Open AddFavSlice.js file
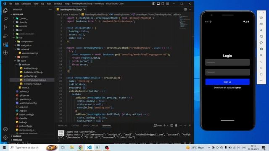The width and height of the screenshot is (269, 151). 31,68
